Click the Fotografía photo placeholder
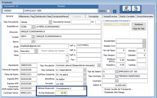This screenshot has width=157, height=98. tap(116, 30)
